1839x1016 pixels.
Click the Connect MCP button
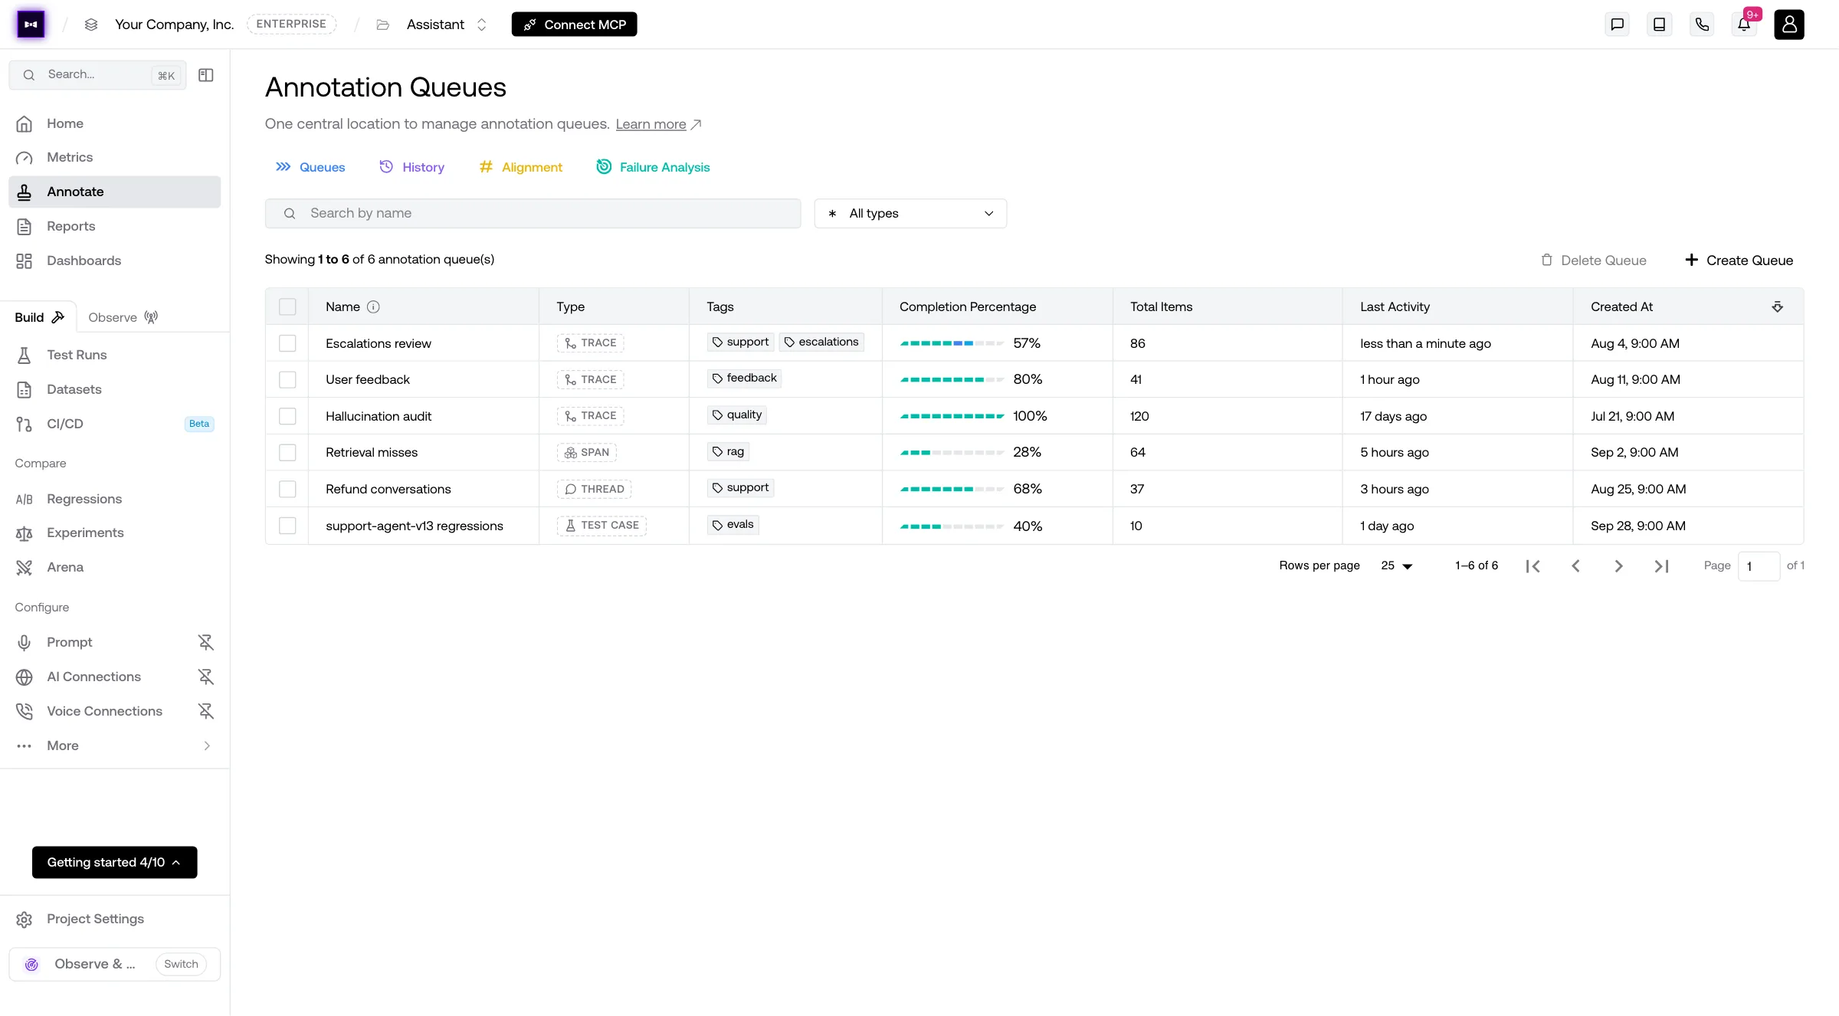(x=574, y=25)
